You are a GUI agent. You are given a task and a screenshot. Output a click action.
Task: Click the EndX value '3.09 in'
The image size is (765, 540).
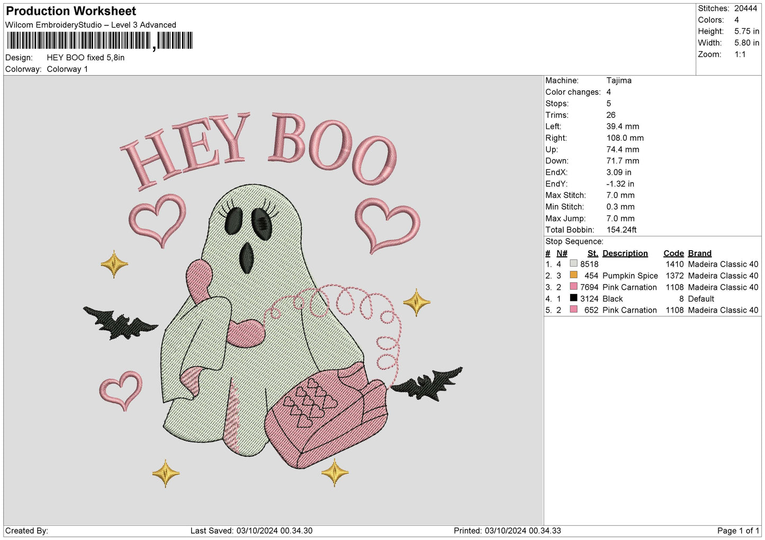point(619,172)
